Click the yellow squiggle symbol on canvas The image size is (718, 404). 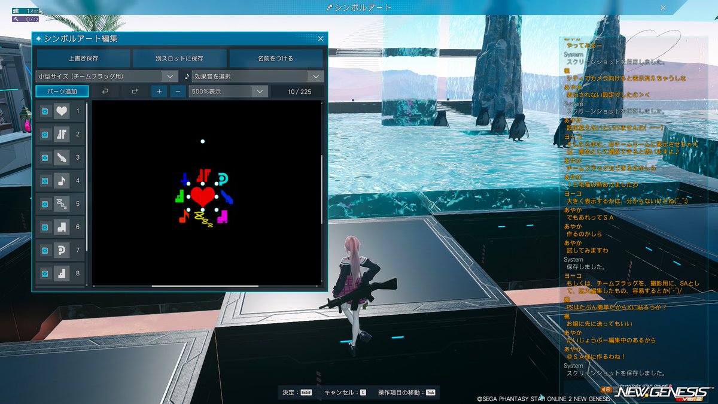(x=204, y=221)
